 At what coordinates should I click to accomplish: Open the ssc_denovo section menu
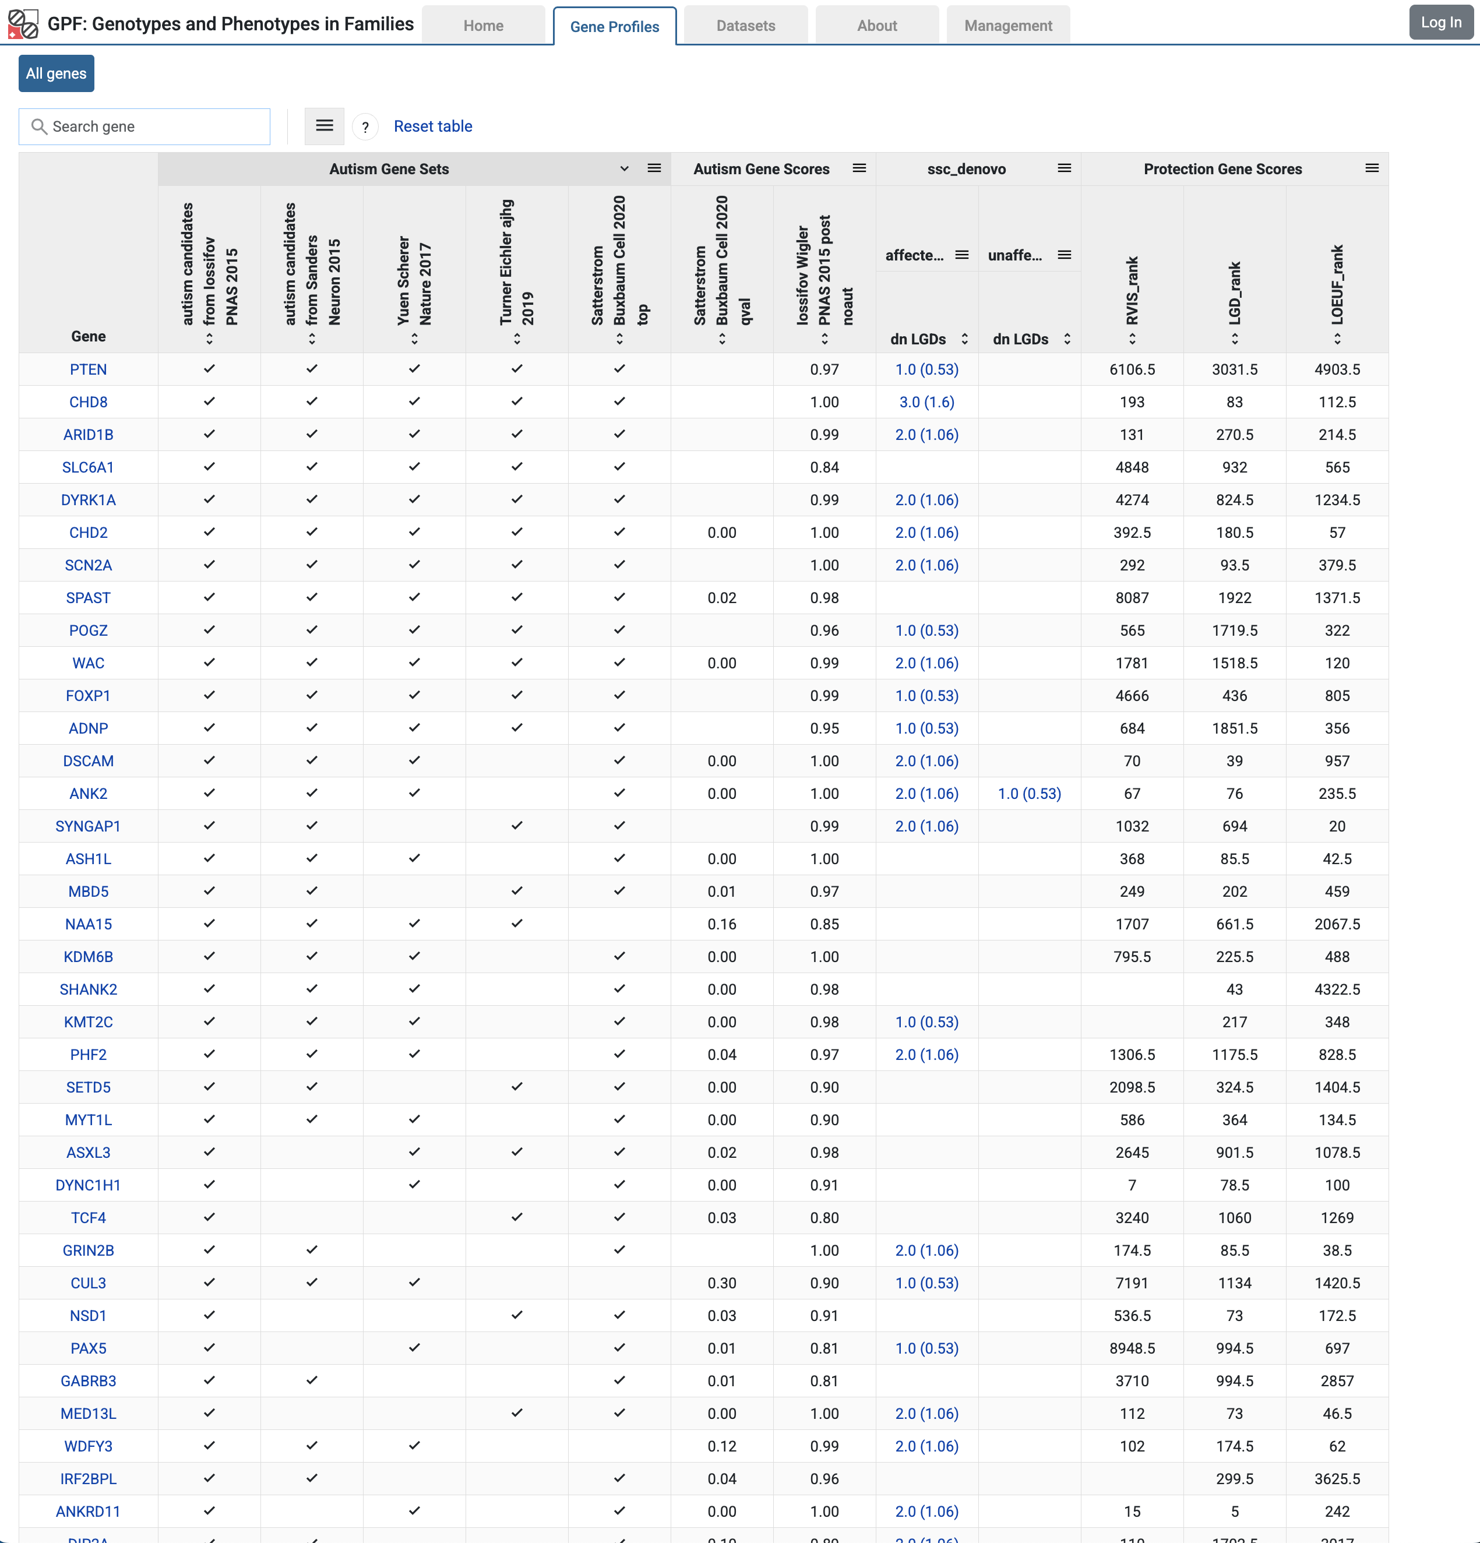click(x=1065, y=168)
